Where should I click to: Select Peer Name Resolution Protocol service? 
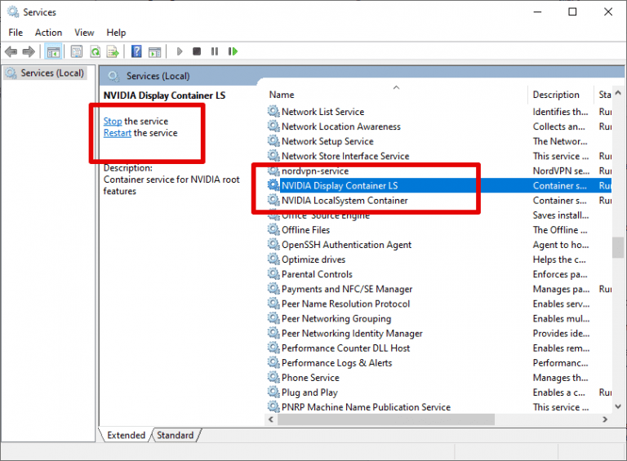pyautogui.click(x=438, y=304)
